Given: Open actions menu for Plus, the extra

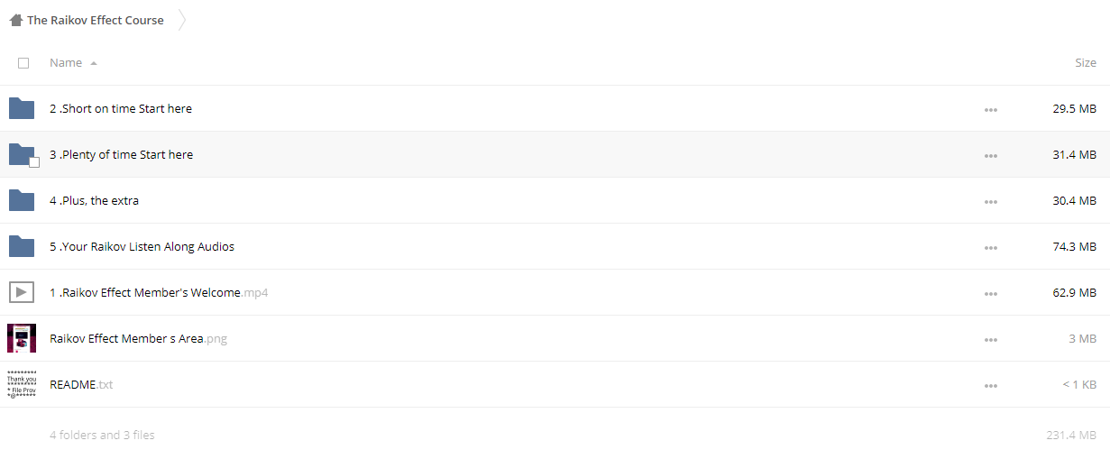Looking at the screenshot, I should pyautogui.click(x=990, y=202).
